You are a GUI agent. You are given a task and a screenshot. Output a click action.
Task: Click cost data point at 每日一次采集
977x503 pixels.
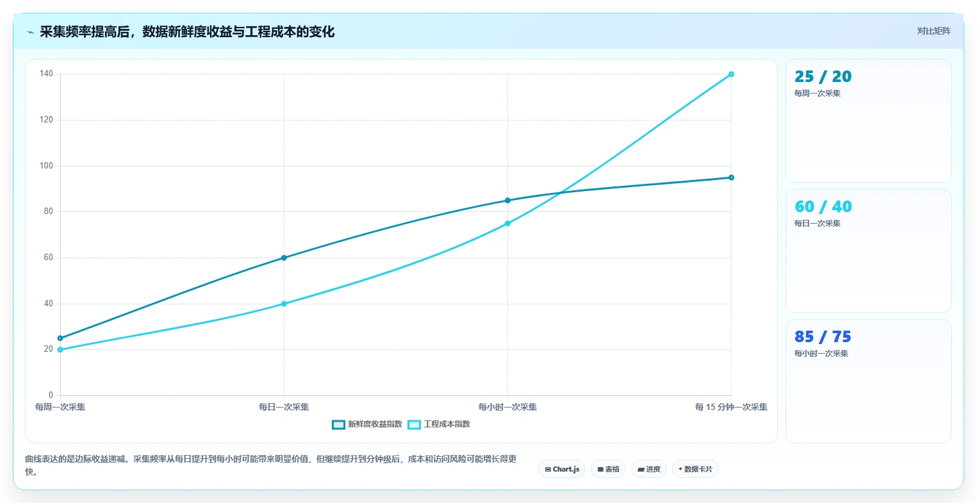point(284,304)
